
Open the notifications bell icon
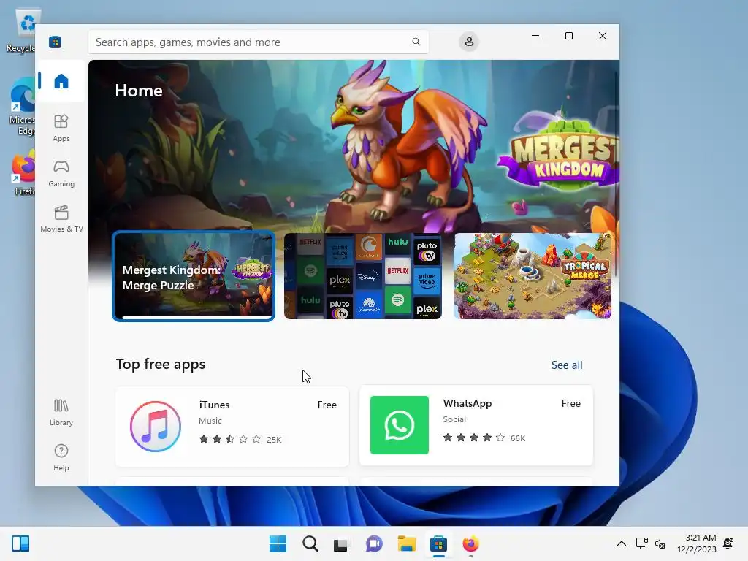pos(728,543)
